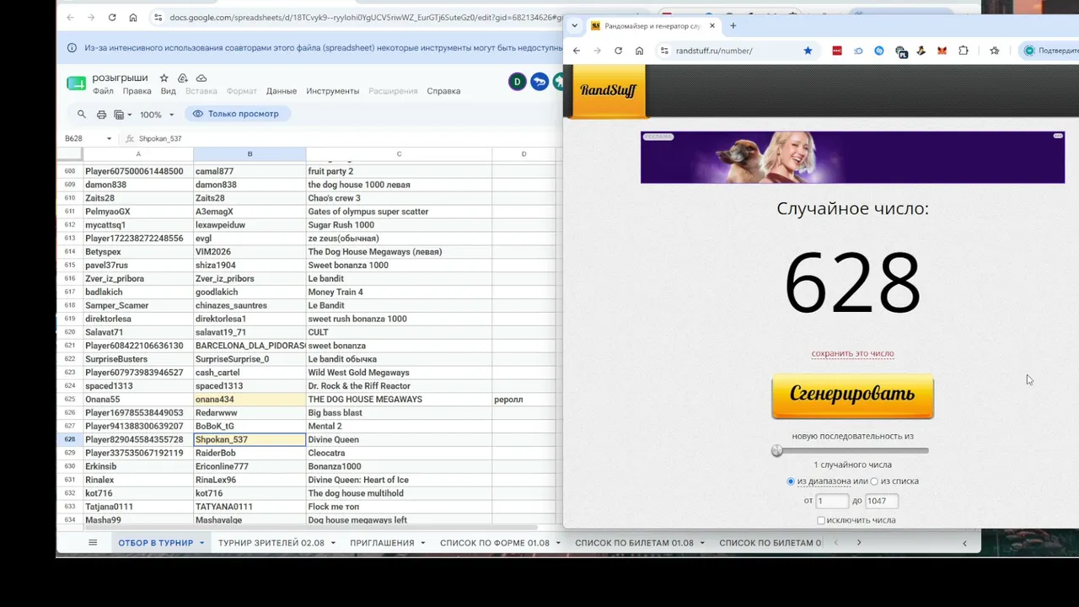Collapse side panel arrow at sheet bottom-right
This screenshot has width=1079, height=607.
pyautogui.click(x=964, y=543)
